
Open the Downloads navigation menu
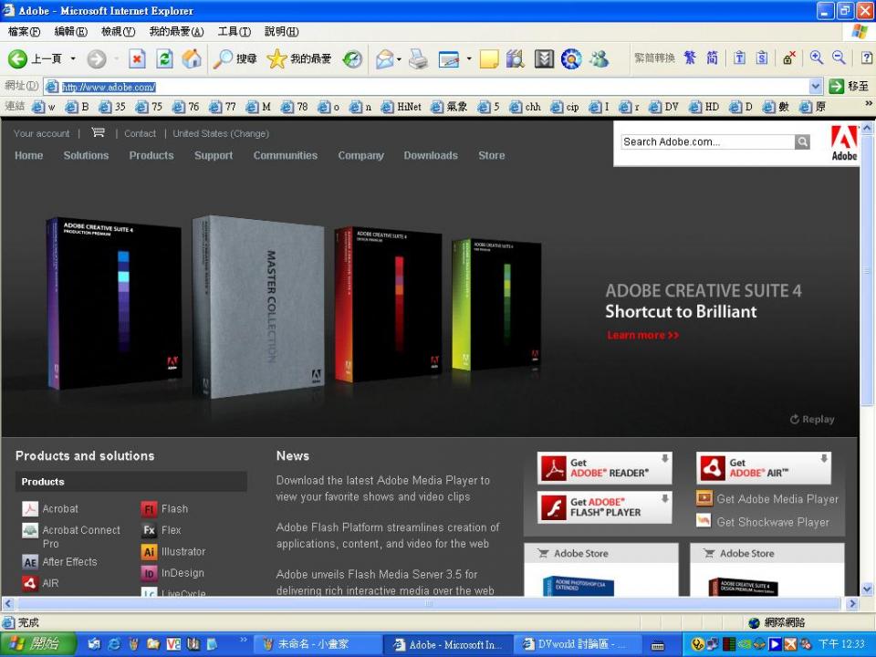[x=431, y=156]
